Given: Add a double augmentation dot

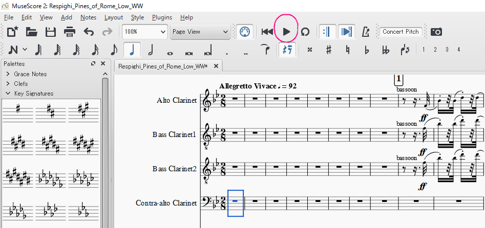Looking at the screenshot, I should 246,53.
